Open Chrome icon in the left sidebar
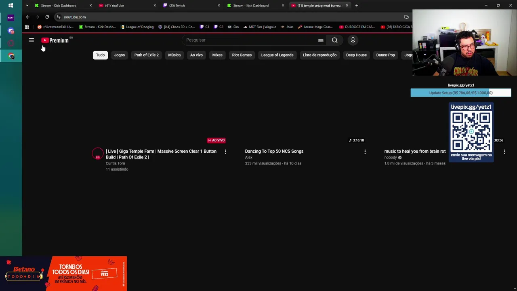This screenshot has height=291, width=517. pyautogui.click(x=11, y=56)
